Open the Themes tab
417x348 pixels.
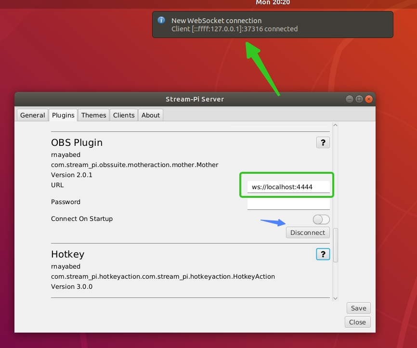click(x=93, y=115)
